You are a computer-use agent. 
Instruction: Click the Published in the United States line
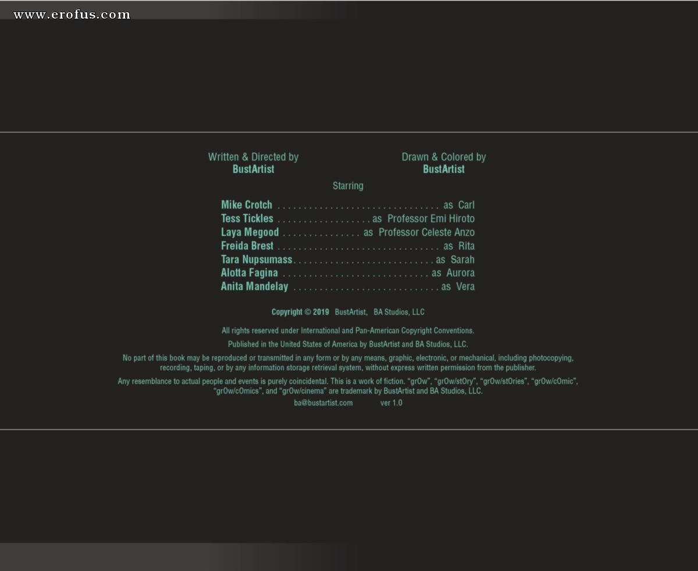click(x=348, y=344)
